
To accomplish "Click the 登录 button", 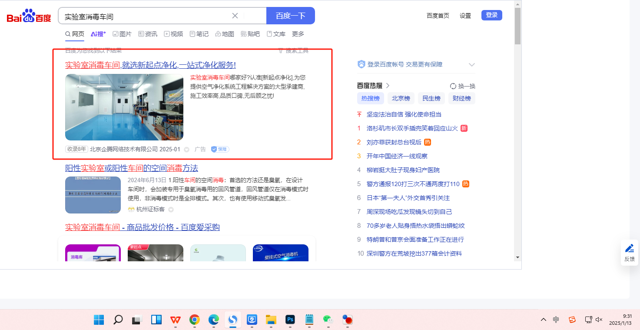I will point(492,15).
